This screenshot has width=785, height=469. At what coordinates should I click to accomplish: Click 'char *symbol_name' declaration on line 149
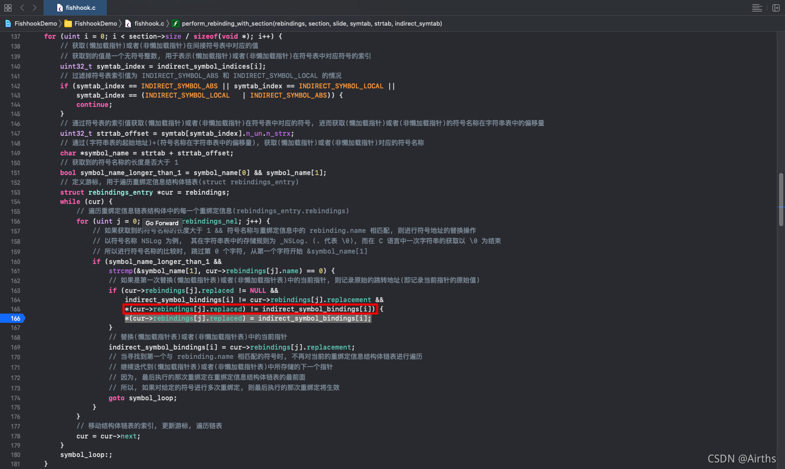94,153
